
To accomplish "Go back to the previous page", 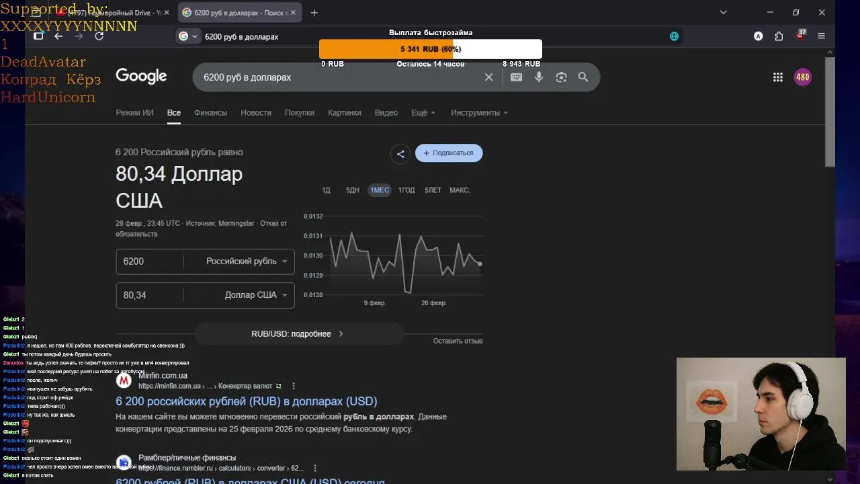I will tap(58, 36).
